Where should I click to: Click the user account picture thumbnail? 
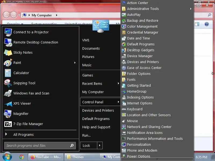pyautogui.click(x=101, y=26)
